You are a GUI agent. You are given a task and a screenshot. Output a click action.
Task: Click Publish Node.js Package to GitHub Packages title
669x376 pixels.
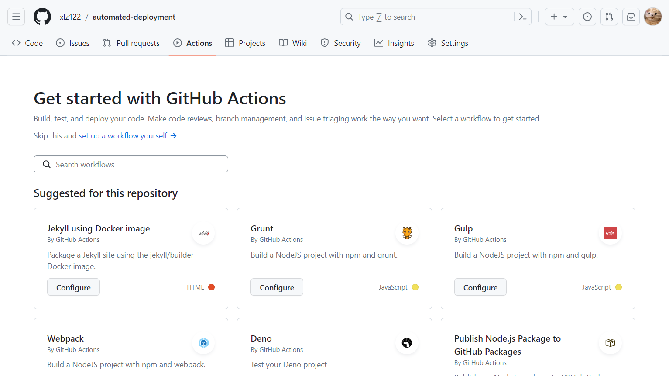click(x=508, y=345)
